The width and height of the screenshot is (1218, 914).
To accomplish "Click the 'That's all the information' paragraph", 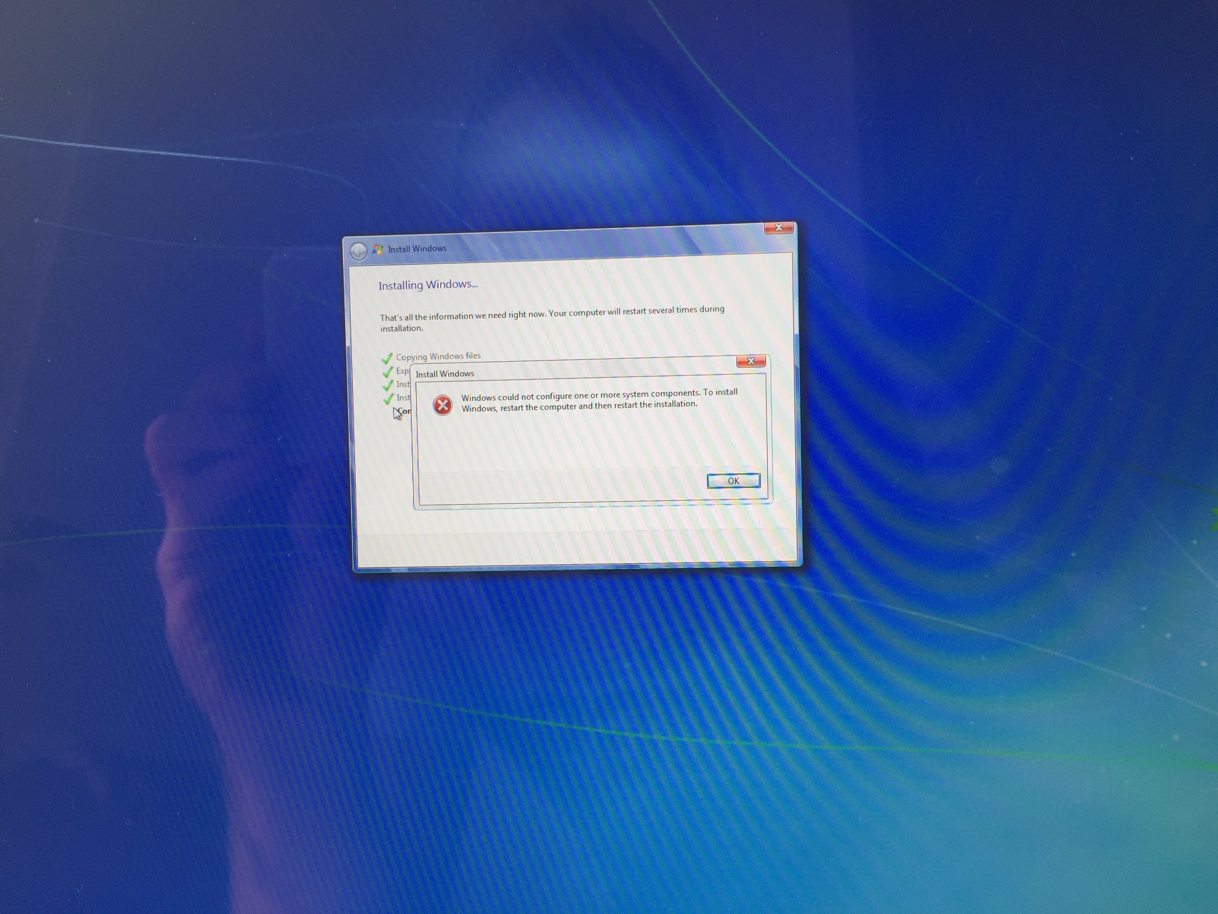I will pos(552,318).
